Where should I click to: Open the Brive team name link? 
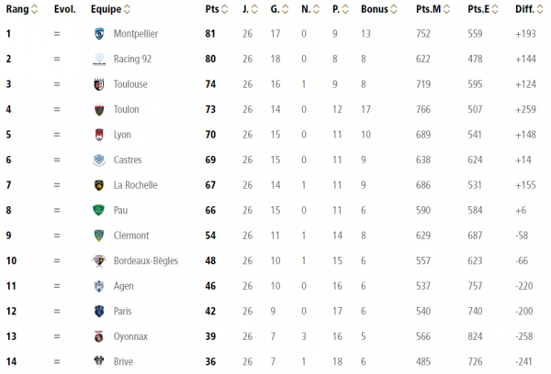(x=123, y=362)
